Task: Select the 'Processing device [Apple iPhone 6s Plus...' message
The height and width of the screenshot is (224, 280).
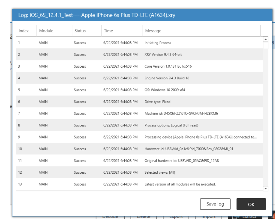Action: 200,137
